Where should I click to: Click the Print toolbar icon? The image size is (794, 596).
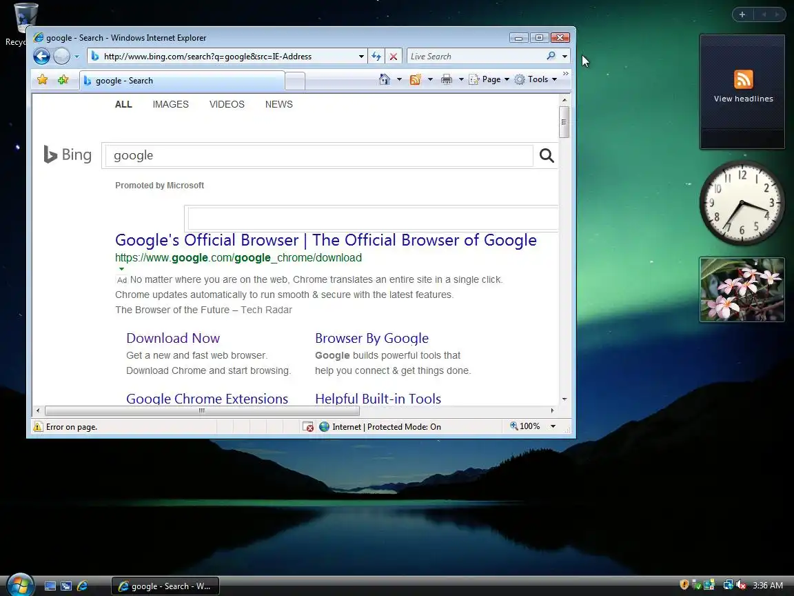click(x=446, y=79)
